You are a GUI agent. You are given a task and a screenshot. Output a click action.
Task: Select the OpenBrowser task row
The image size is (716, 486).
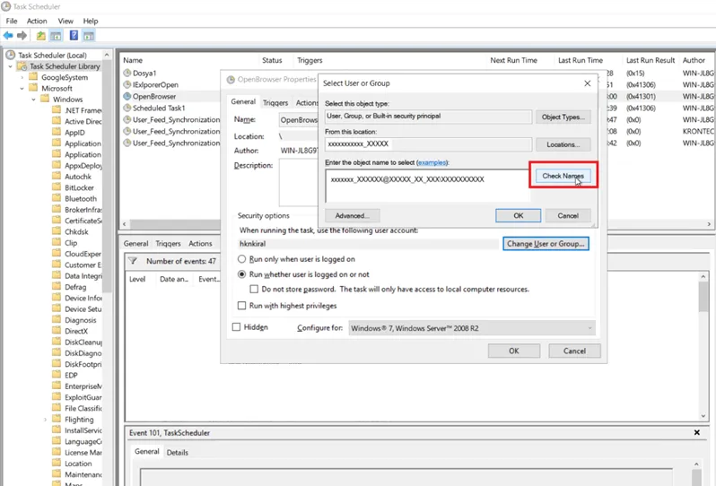(154, 96)
